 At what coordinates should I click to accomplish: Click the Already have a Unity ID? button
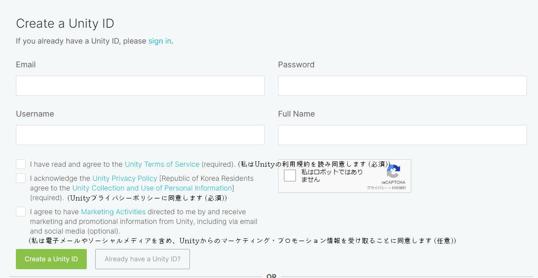tap(142, 259)
